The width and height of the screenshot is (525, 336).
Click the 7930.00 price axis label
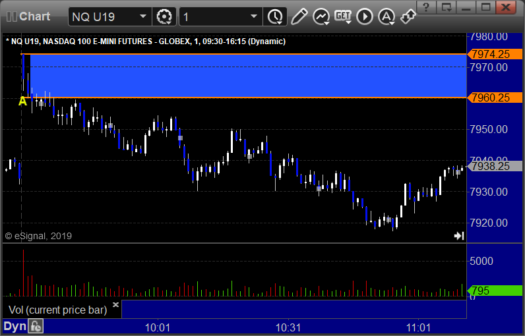coord(489,192)
